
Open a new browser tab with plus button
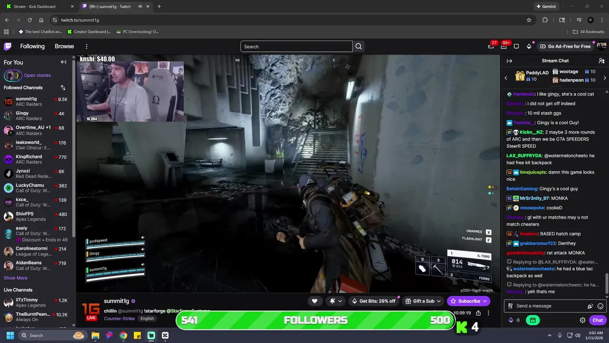tap(159, 7)
